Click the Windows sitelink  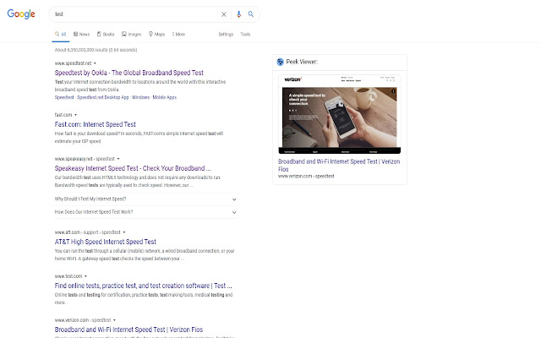pyautogui.click(x=141, y=97)
